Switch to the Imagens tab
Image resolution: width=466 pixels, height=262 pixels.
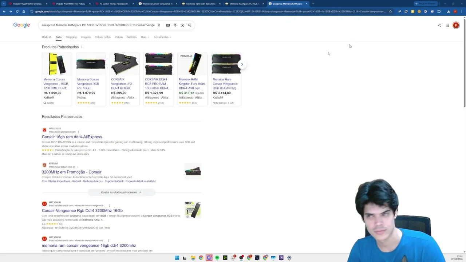tap(86, 37)
